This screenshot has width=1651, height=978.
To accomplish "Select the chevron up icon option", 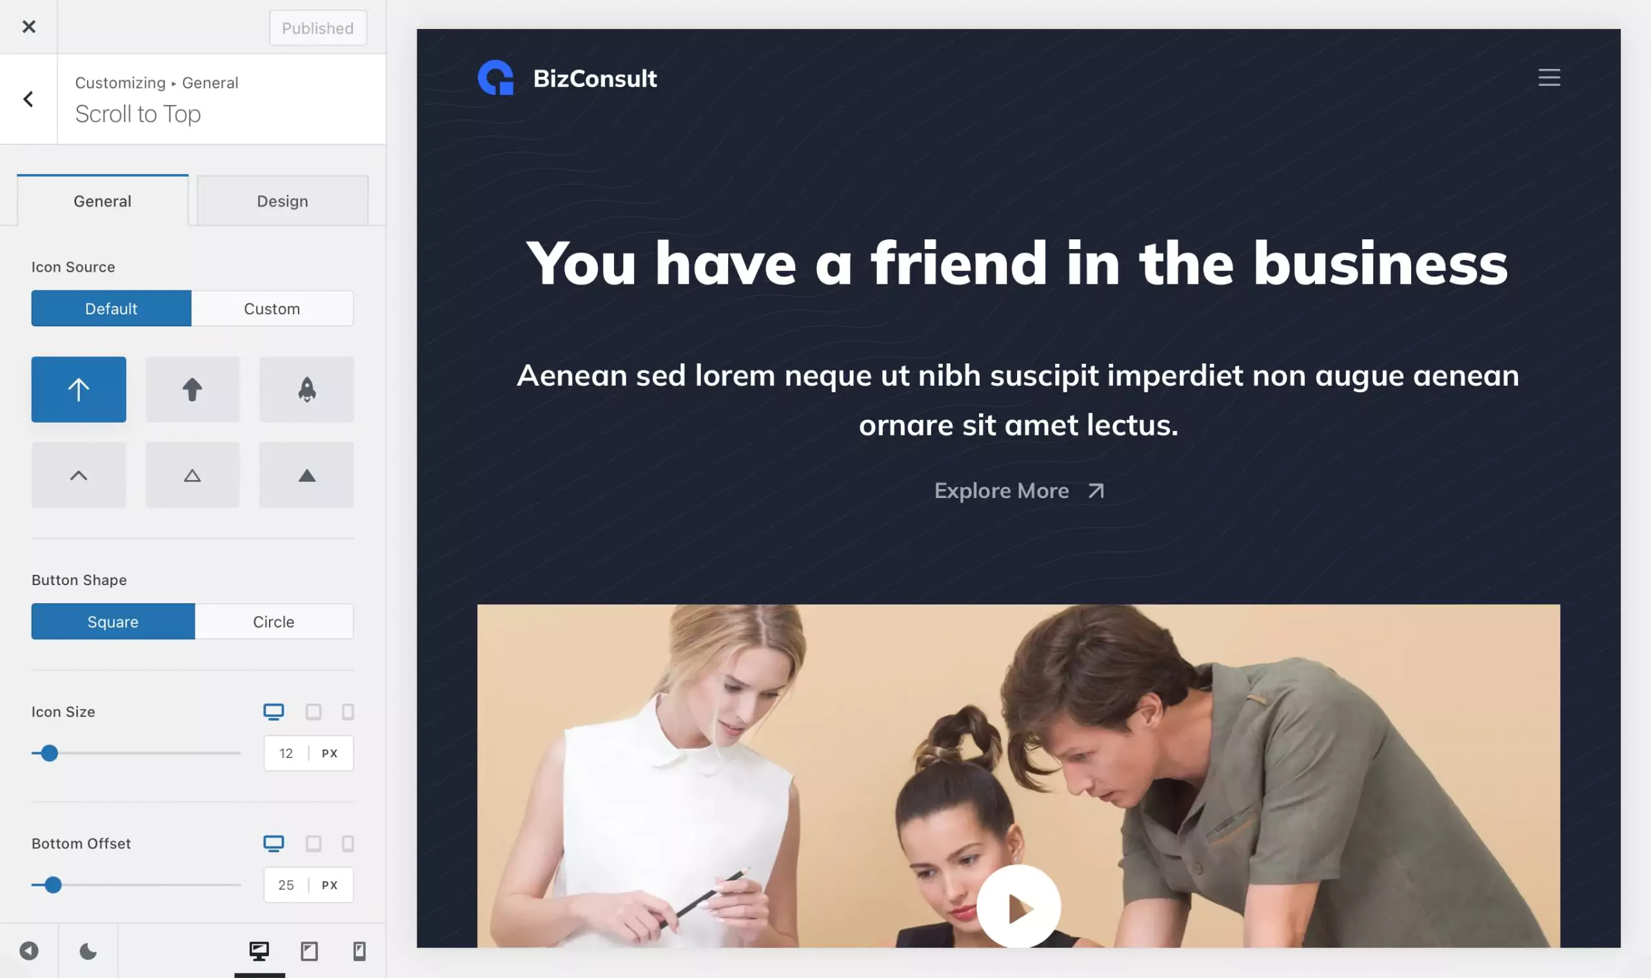I will (79, 475).
